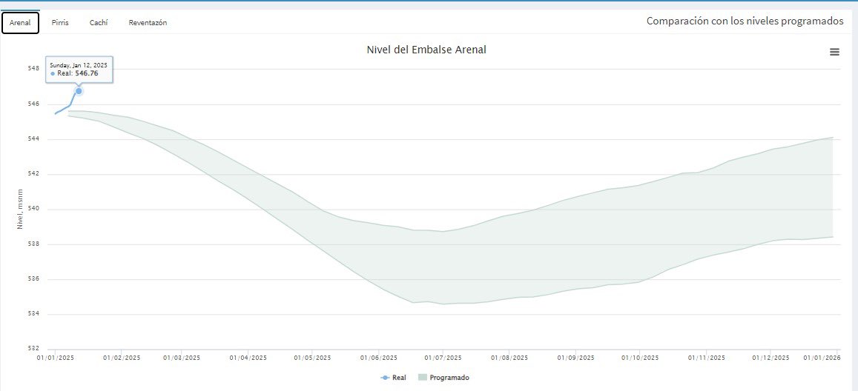Click the chart title Nivel del Embalse Arenal
The width and height of the screenshot is (858, 391).
(x=426, y=50)
